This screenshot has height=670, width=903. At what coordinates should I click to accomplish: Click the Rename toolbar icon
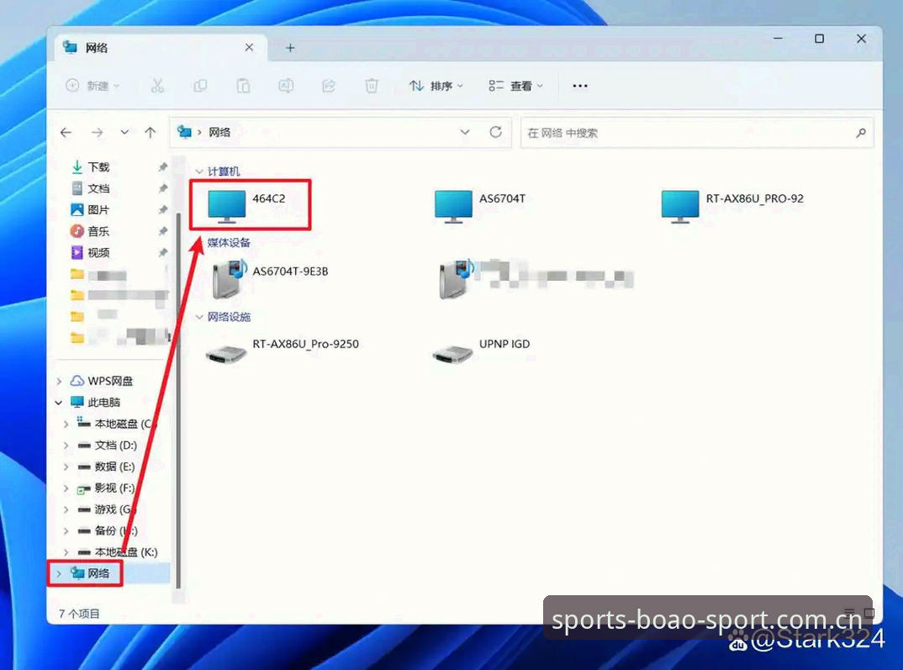click(286, 86)
